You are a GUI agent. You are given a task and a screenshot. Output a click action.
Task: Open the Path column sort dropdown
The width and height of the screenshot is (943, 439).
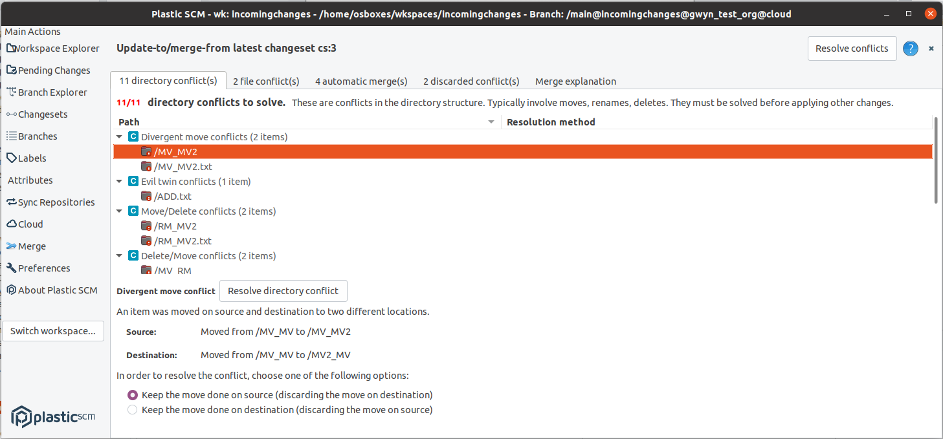pyautogui.click(x=491, y=122)
